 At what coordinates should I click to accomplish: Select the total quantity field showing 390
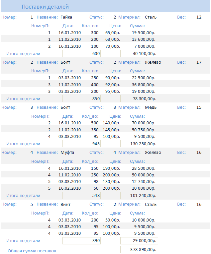pyautogui.click(x=81, y=241)
